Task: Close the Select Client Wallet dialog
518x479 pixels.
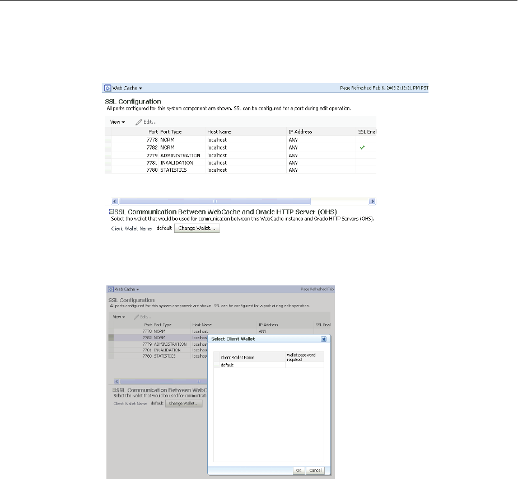Action: coord(324,339)
